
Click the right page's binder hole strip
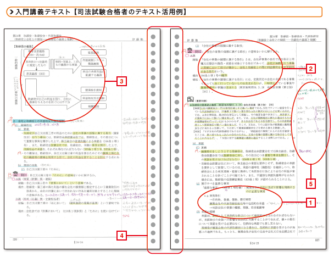pos(176,137)
